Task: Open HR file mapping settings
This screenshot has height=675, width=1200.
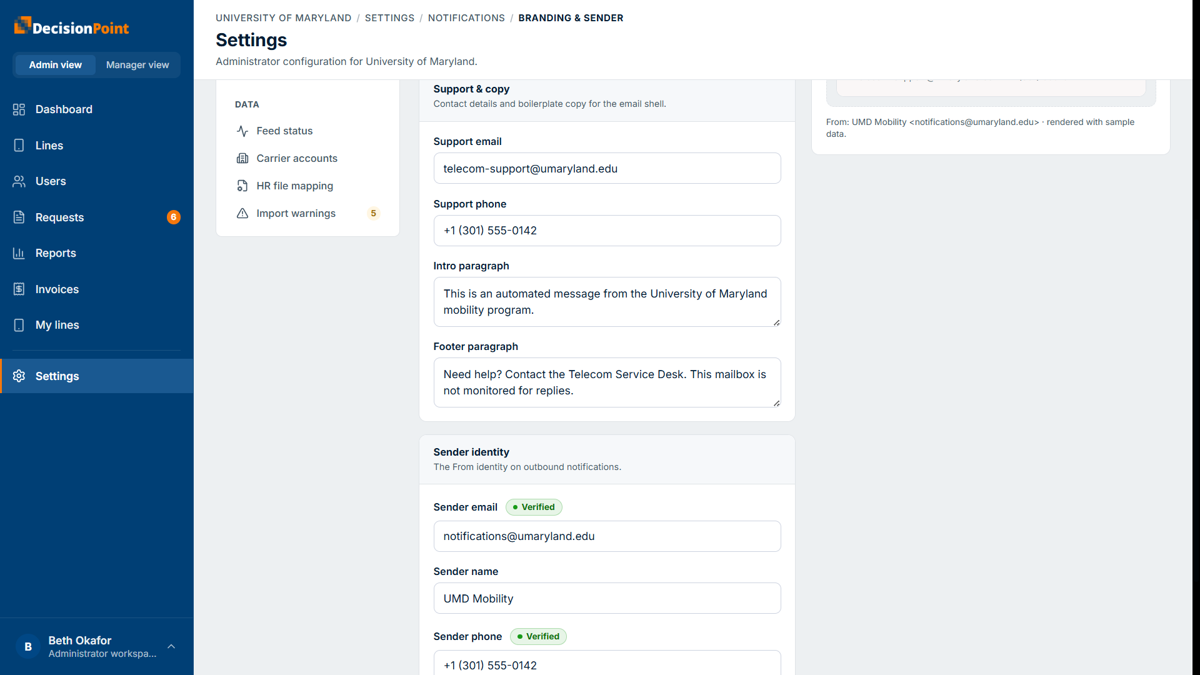Action: pos(307,186)
